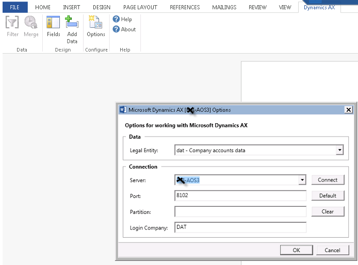Click the Clear partition button
Screen dimensions: 358x265
328,211
